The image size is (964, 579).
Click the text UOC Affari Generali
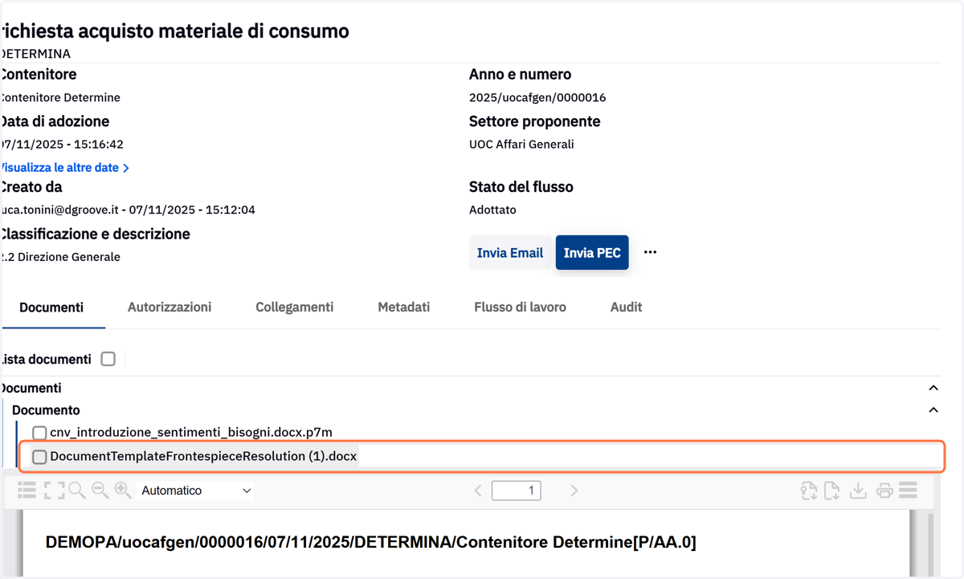[x=521, y=145]
